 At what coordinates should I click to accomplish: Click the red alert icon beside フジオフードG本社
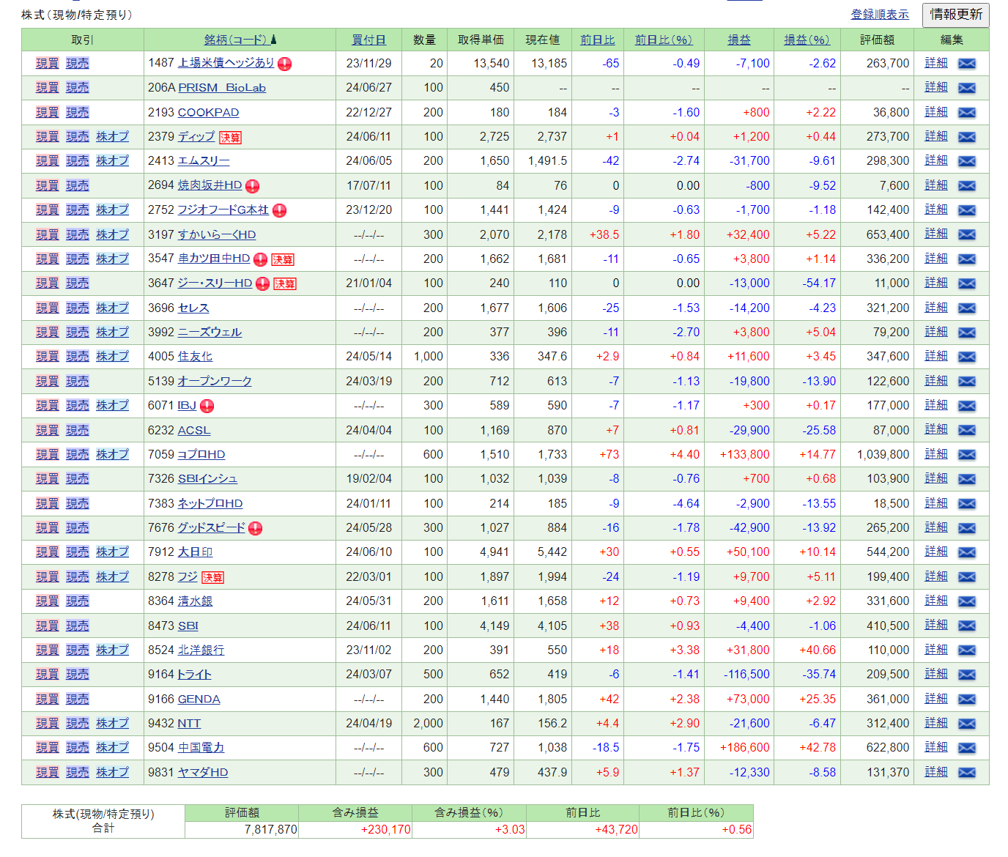click(x=279, y=211)
